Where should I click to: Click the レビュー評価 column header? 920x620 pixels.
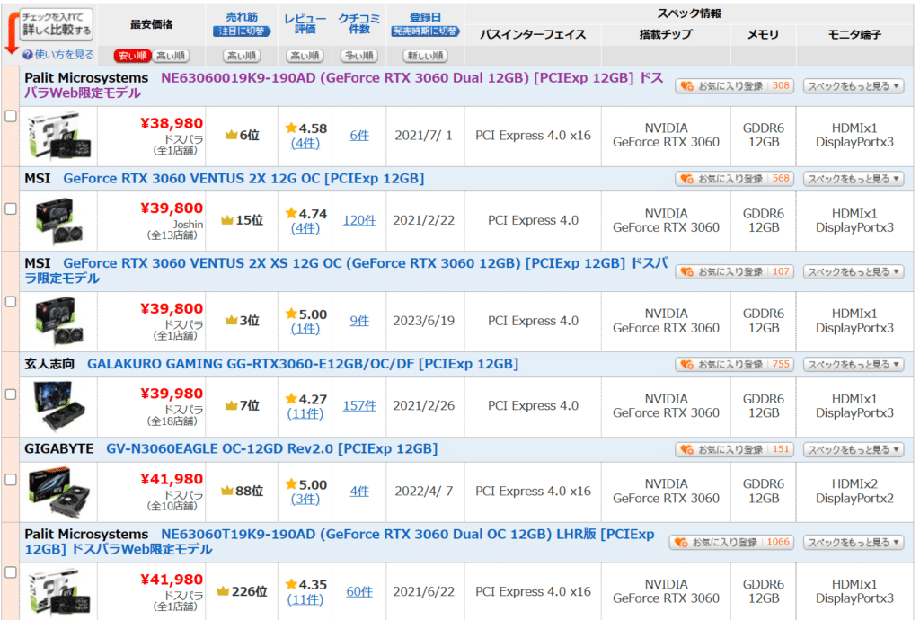[305, 24]
